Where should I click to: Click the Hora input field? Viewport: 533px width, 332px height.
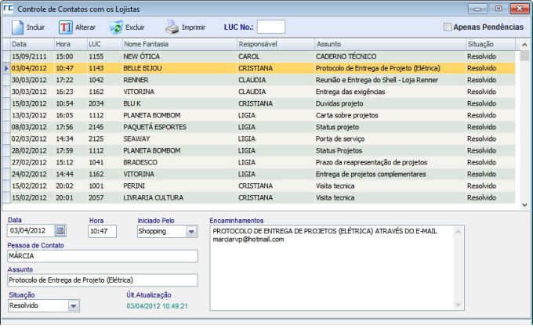[102, 231]
